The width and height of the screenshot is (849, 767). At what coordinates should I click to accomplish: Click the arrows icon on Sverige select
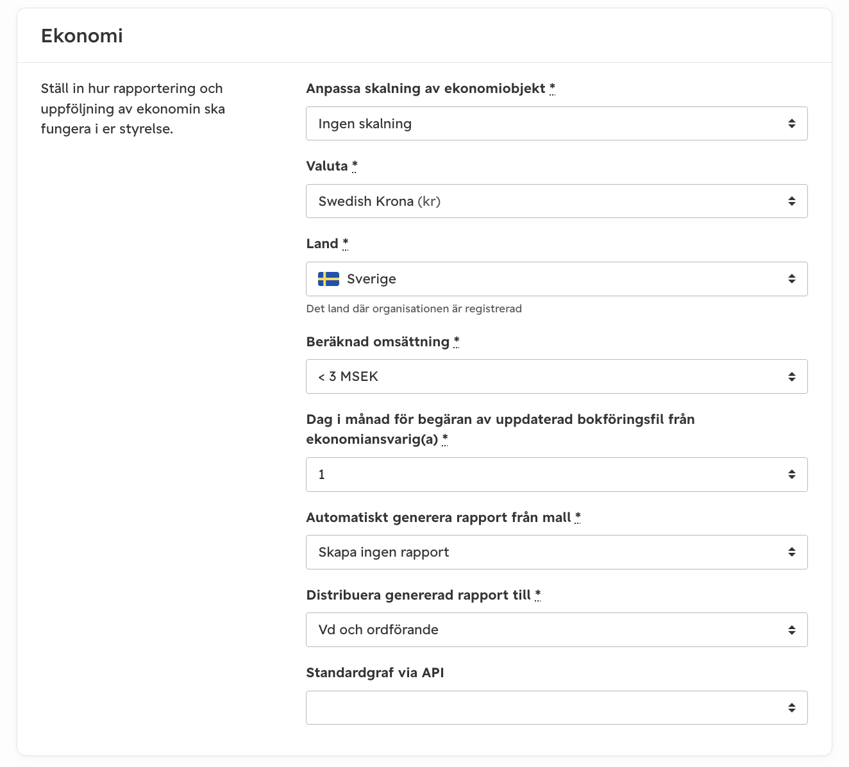click(x=792, y=279)
